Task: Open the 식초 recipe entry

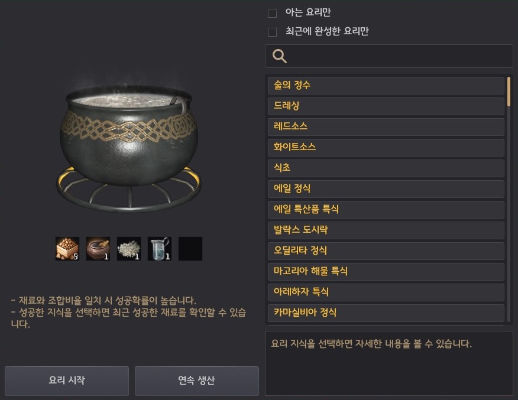Action: pyautogui.click(x=386, y=168)
